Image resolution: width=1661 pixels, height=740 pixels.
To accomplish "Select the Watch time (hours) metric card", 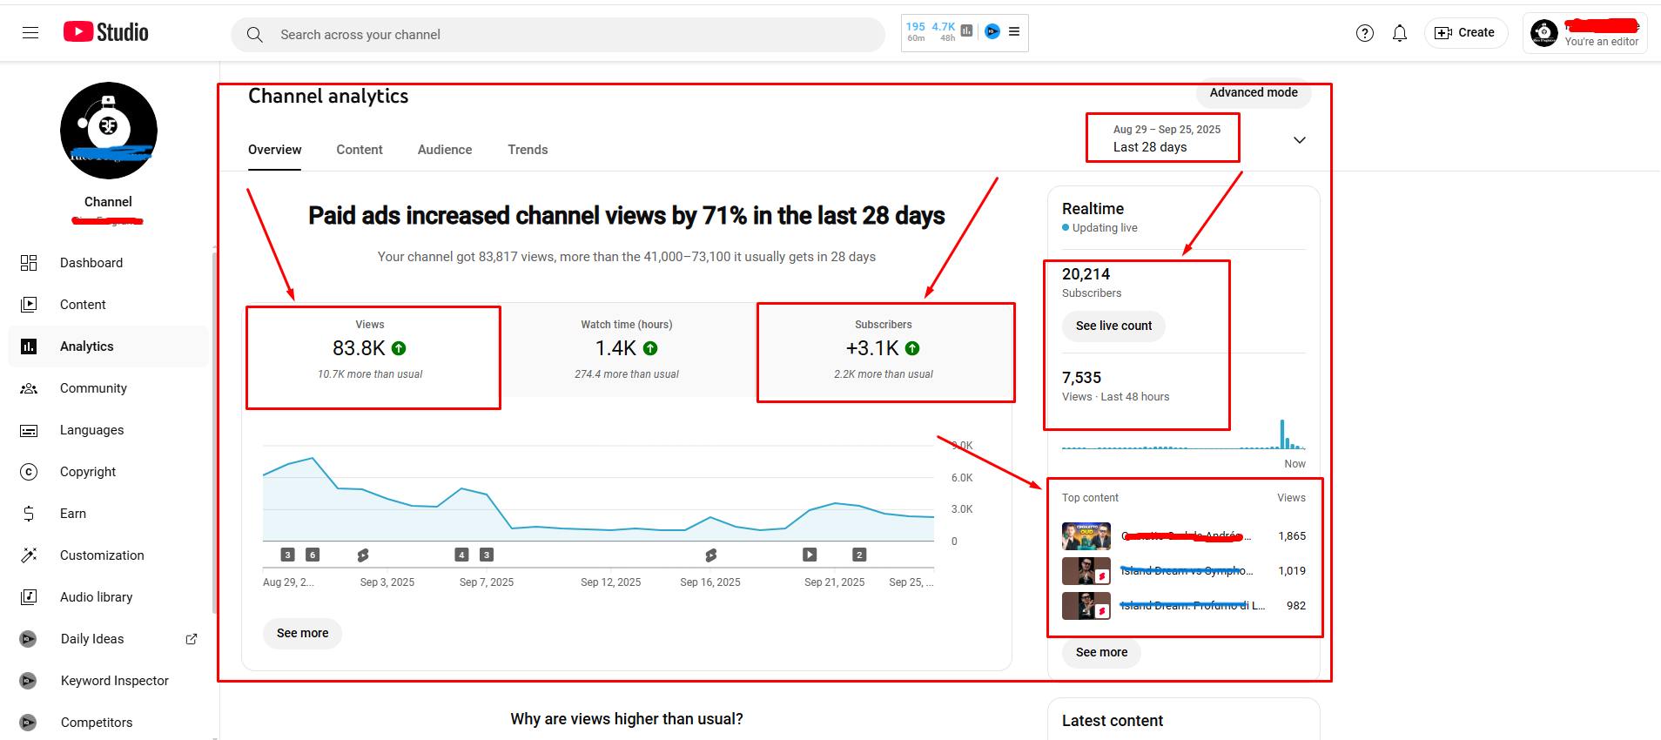I will (627, 349).
